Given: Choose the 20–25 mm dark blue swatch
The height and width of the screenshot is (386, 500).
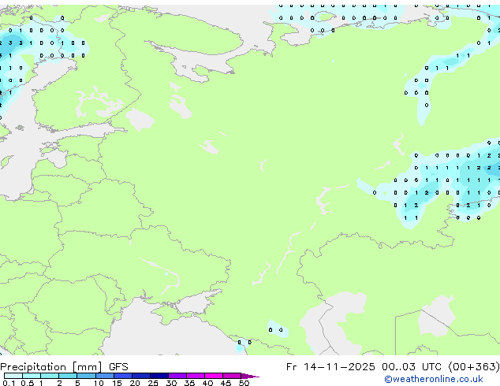Looking at the screenshot, I should [x=141, y=376].
